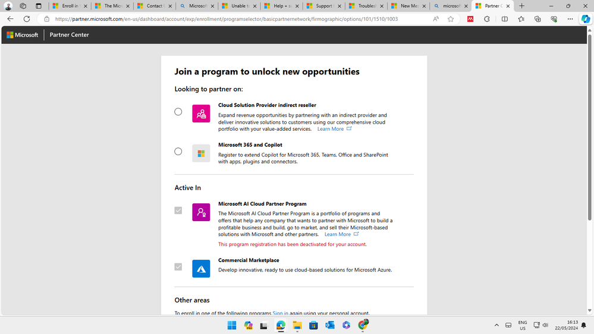Open Favorites list icon
Image resolution: width=594 pixels, height=334 pixels.
coord(521,19)
